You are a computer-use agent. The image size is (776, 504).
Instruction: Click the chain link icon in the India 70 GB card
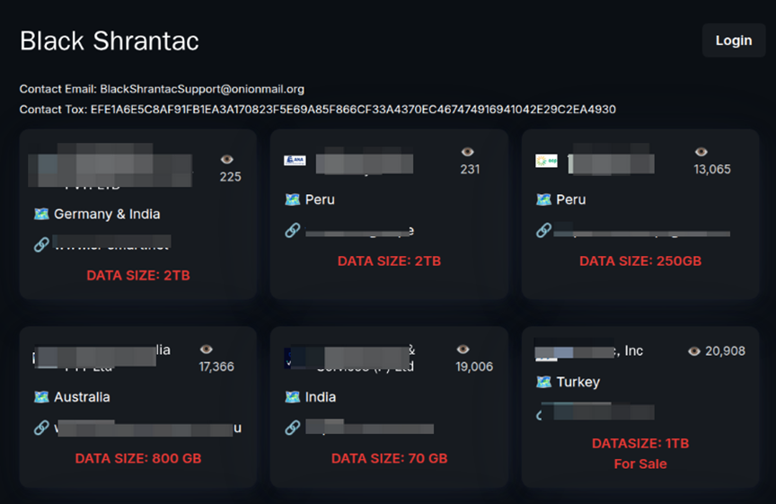click(292, 428)
